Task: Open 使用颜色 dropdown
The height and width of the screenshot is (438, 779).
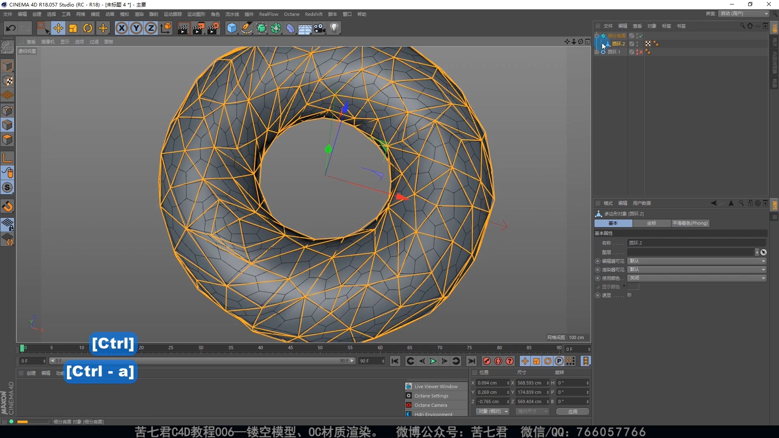Action: pos(697,278)
